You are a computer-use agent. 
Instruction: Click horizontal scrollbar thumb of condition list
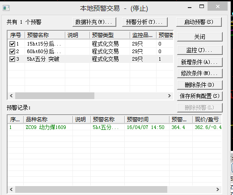coord(55,95)
